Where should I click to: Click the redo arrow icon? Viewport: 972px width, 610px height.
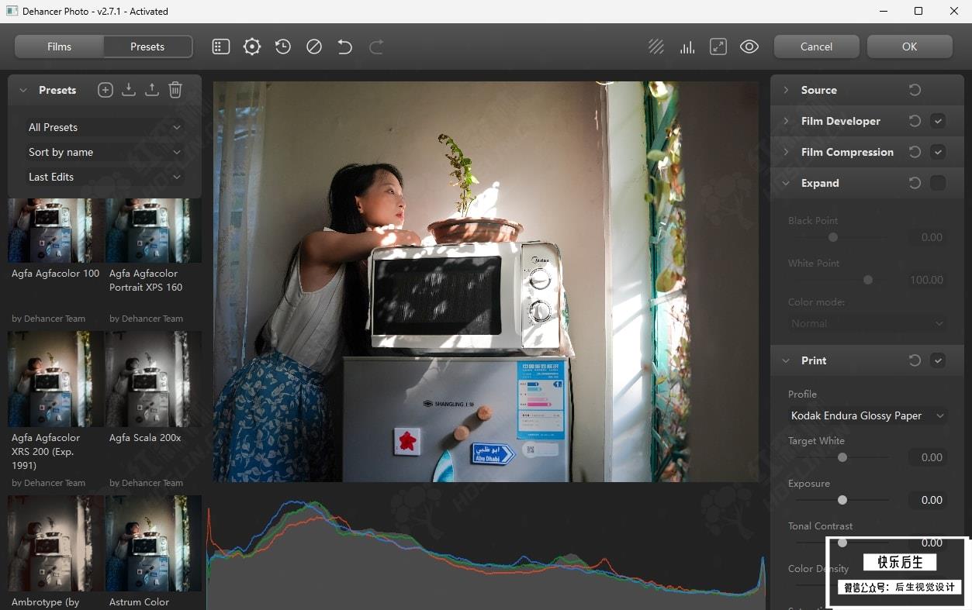pyautogui.click(x=376, y=47)
